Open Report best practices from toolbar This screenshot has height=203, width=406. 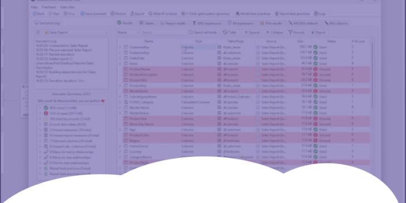pyautogui.click(x=292, y=14)
